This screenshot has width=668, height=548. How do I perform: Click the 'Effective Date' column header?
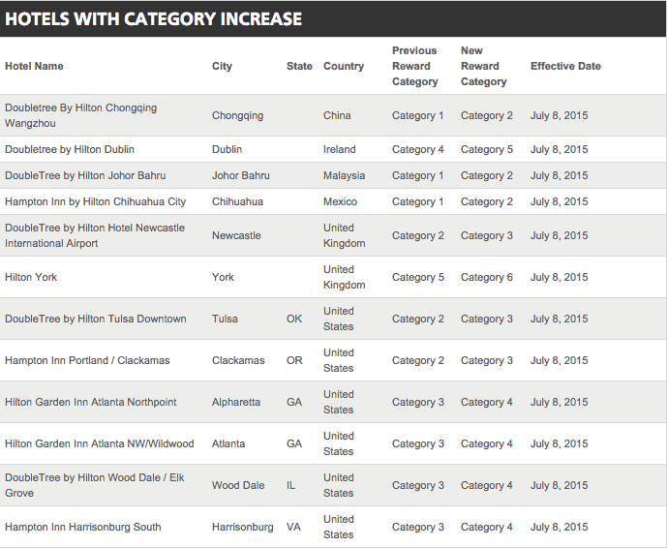565,66
